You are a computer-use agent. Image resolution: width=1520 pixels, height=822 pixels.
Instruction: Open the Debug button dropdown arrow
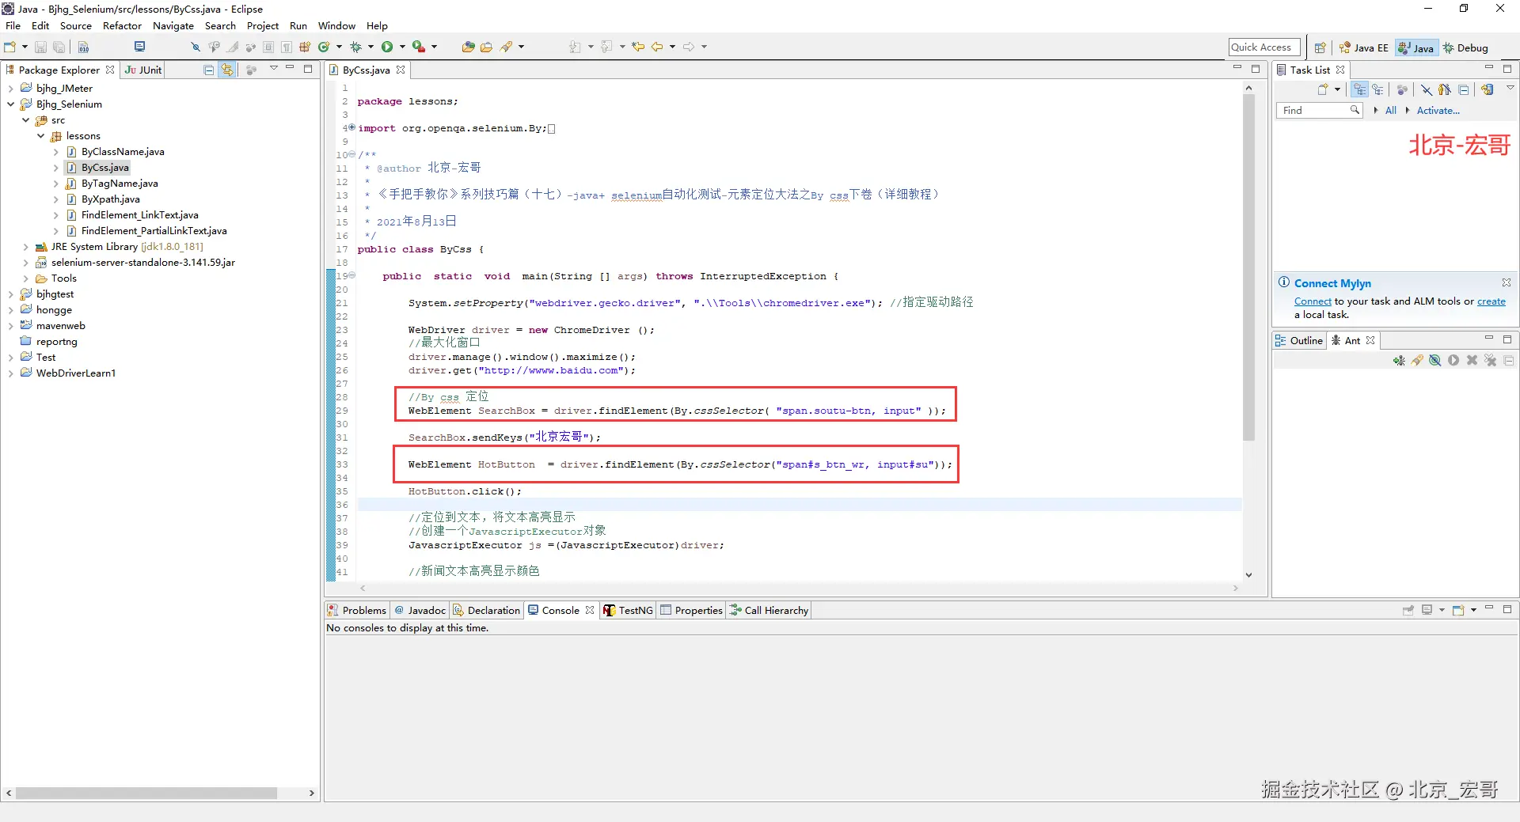point(370,47)
